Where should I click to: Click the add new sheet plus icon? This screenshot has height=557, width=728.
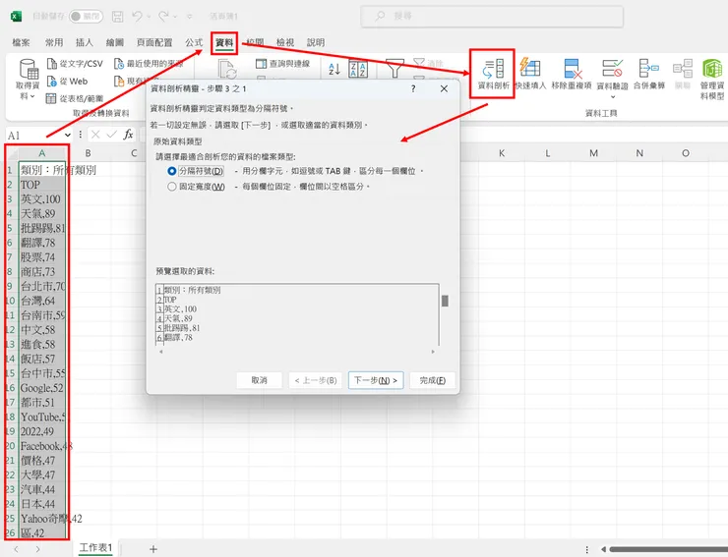click(x=153, y=549)
